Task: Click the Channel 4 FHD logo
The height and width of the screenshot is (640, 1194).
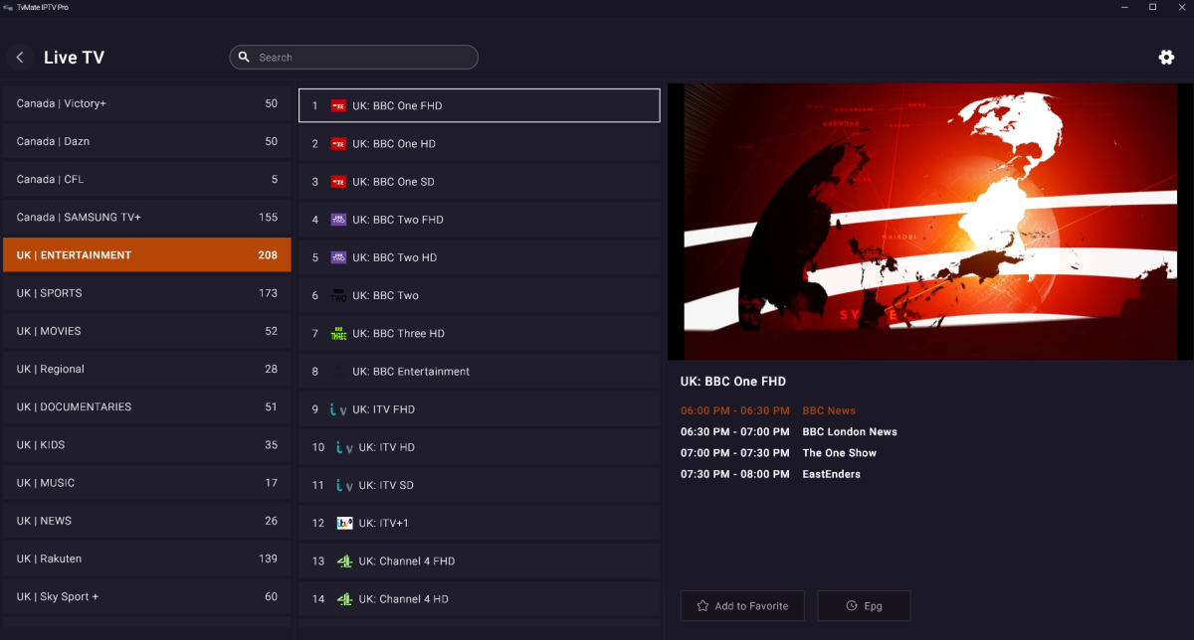Action: [x=344, y=561]
